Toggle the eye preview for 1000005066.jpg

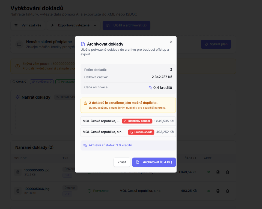[209, 191]
